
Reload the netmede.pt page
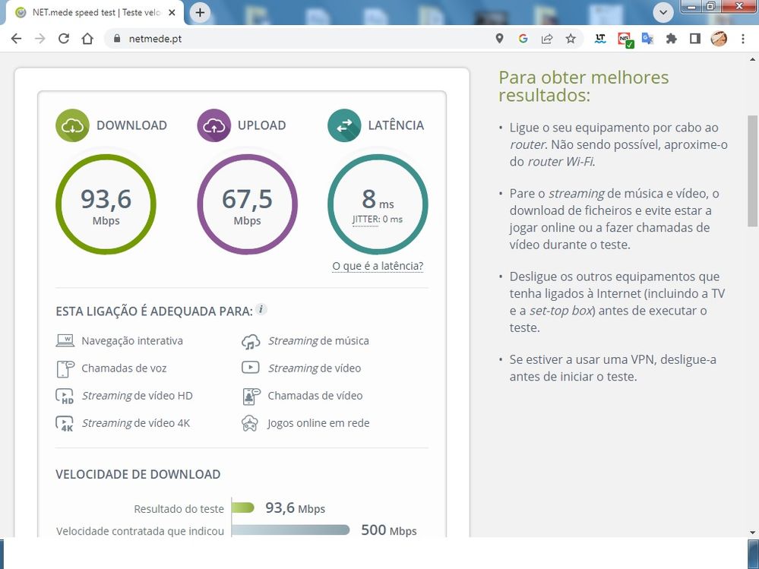coord(64,39)
